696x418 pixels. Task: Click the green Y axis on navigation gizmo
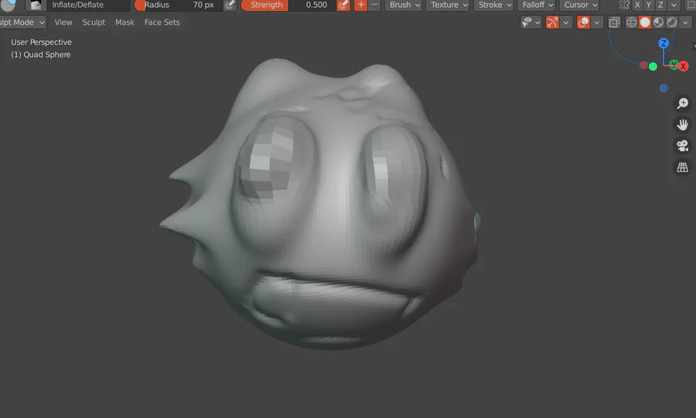pyautogui.click(x=674, y=65)
